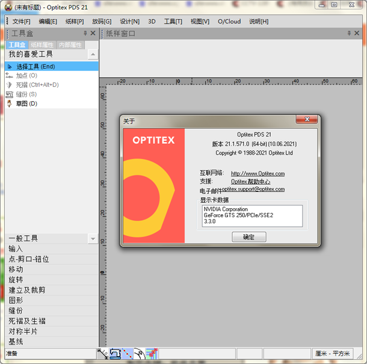Viewport: 367px width, 364px height.
Task: Open the 放码[G] menu
Action: [x=102, y=22]
